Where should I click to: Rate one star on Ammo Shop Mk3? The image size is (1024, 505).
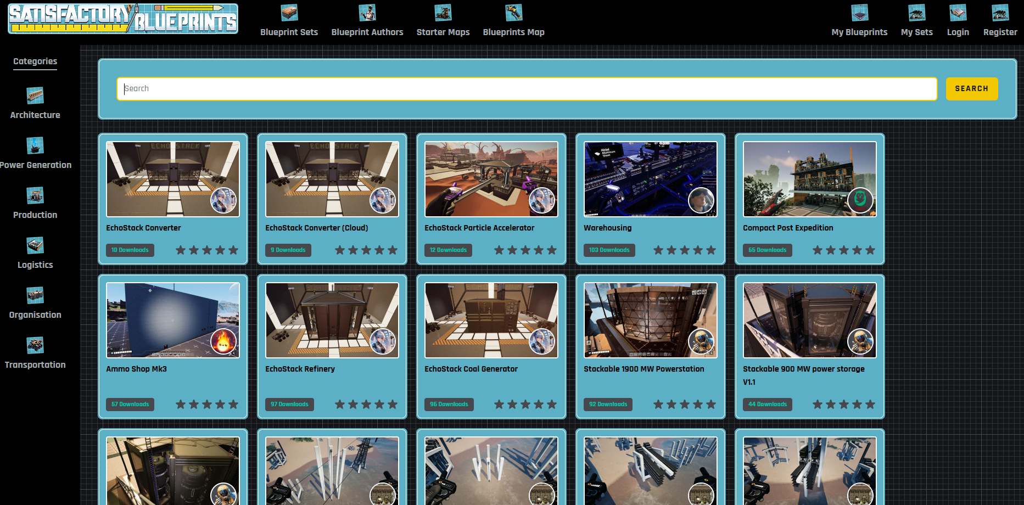pyautogui.click(x=181, y=405)
